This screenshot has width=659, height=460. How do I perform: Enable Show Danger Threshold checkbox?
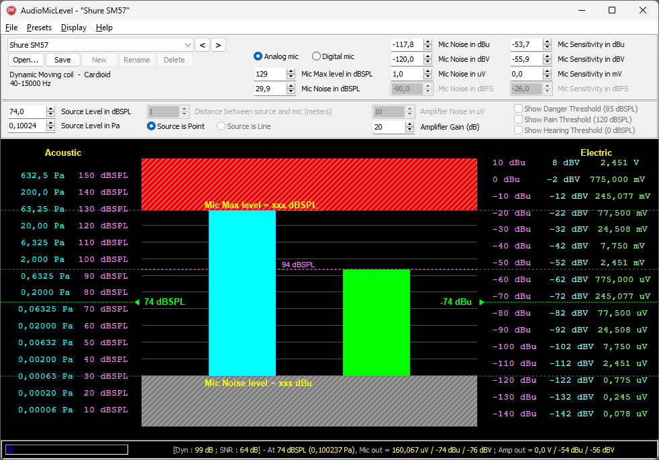[x=518, y=109]
